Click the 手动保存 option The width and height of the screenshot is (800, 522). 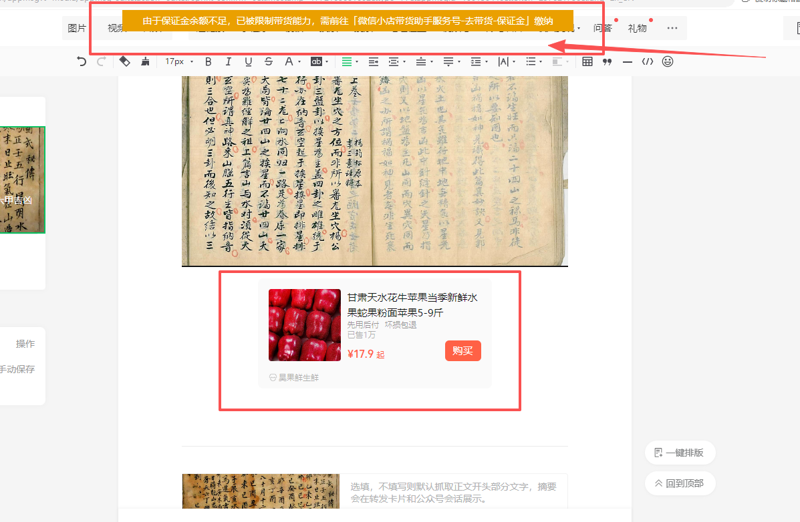(x=17, y=369)
